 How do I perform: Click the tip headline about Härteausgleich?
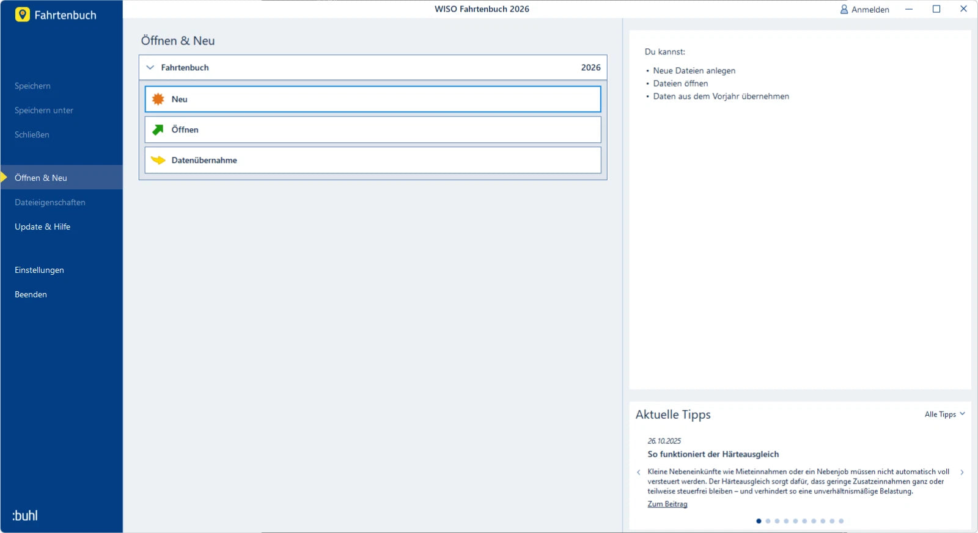[x=713, y=454]
